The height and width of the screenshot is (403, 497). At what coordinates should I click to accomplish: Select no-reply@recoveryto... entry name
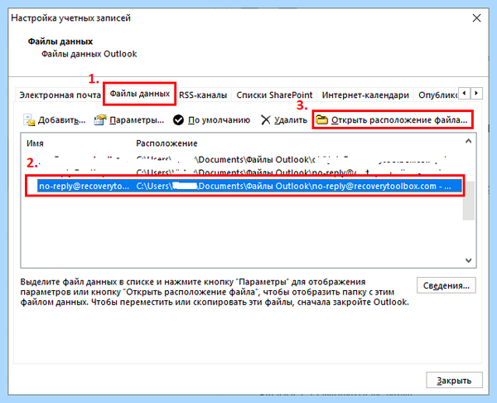(x=84, y=186)
